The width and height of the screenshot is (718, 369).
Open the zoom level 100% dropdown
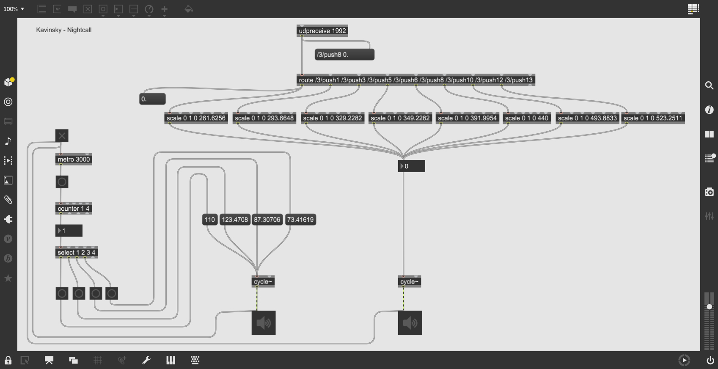coord(14,9)
